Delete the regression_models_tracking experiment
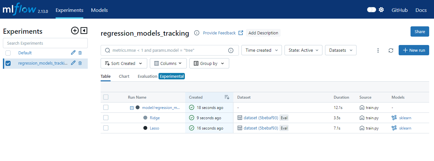The height and width of the screenshot is (161, 434). click(80, 63)
